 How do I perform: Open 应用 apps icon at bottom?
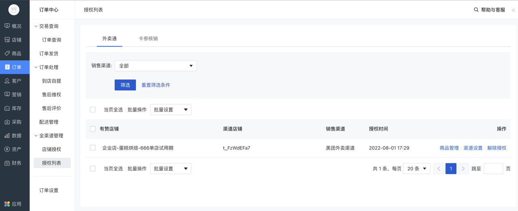pyautogui.click(x=7, y=204)
